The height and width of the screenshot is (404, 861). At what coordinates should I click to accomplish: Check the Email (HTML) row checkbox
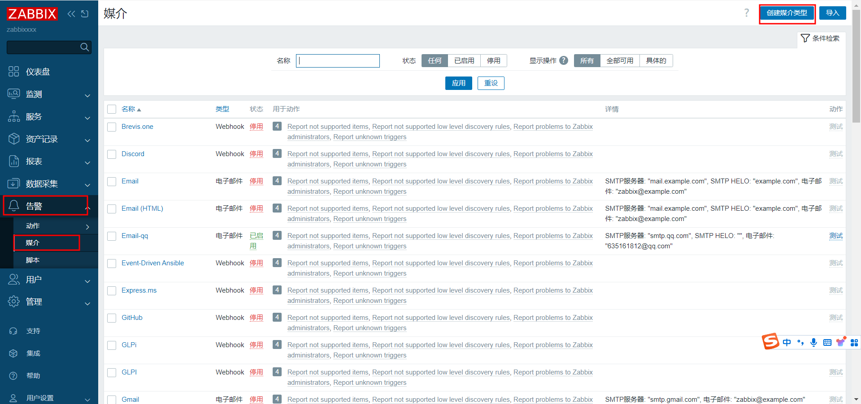click(112, 209)
